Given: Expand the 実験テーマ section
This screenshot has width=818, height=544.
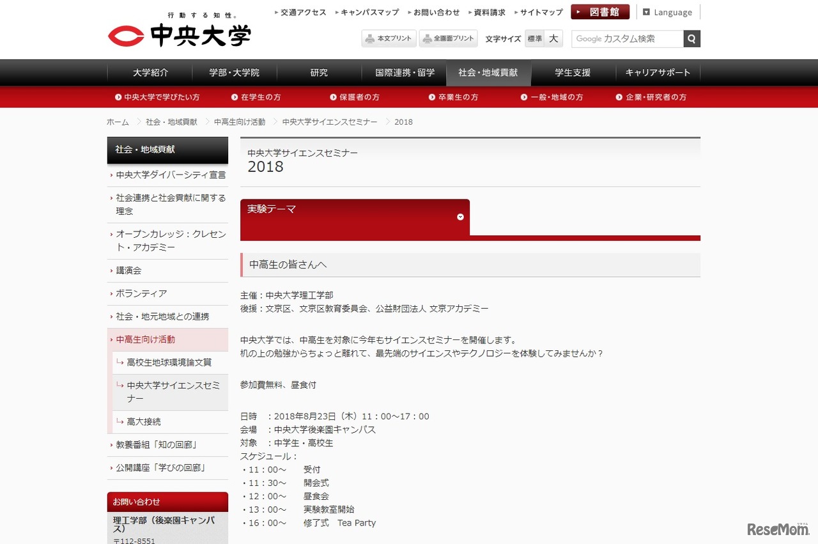Looking at the screenshot, I should [460, 217].
